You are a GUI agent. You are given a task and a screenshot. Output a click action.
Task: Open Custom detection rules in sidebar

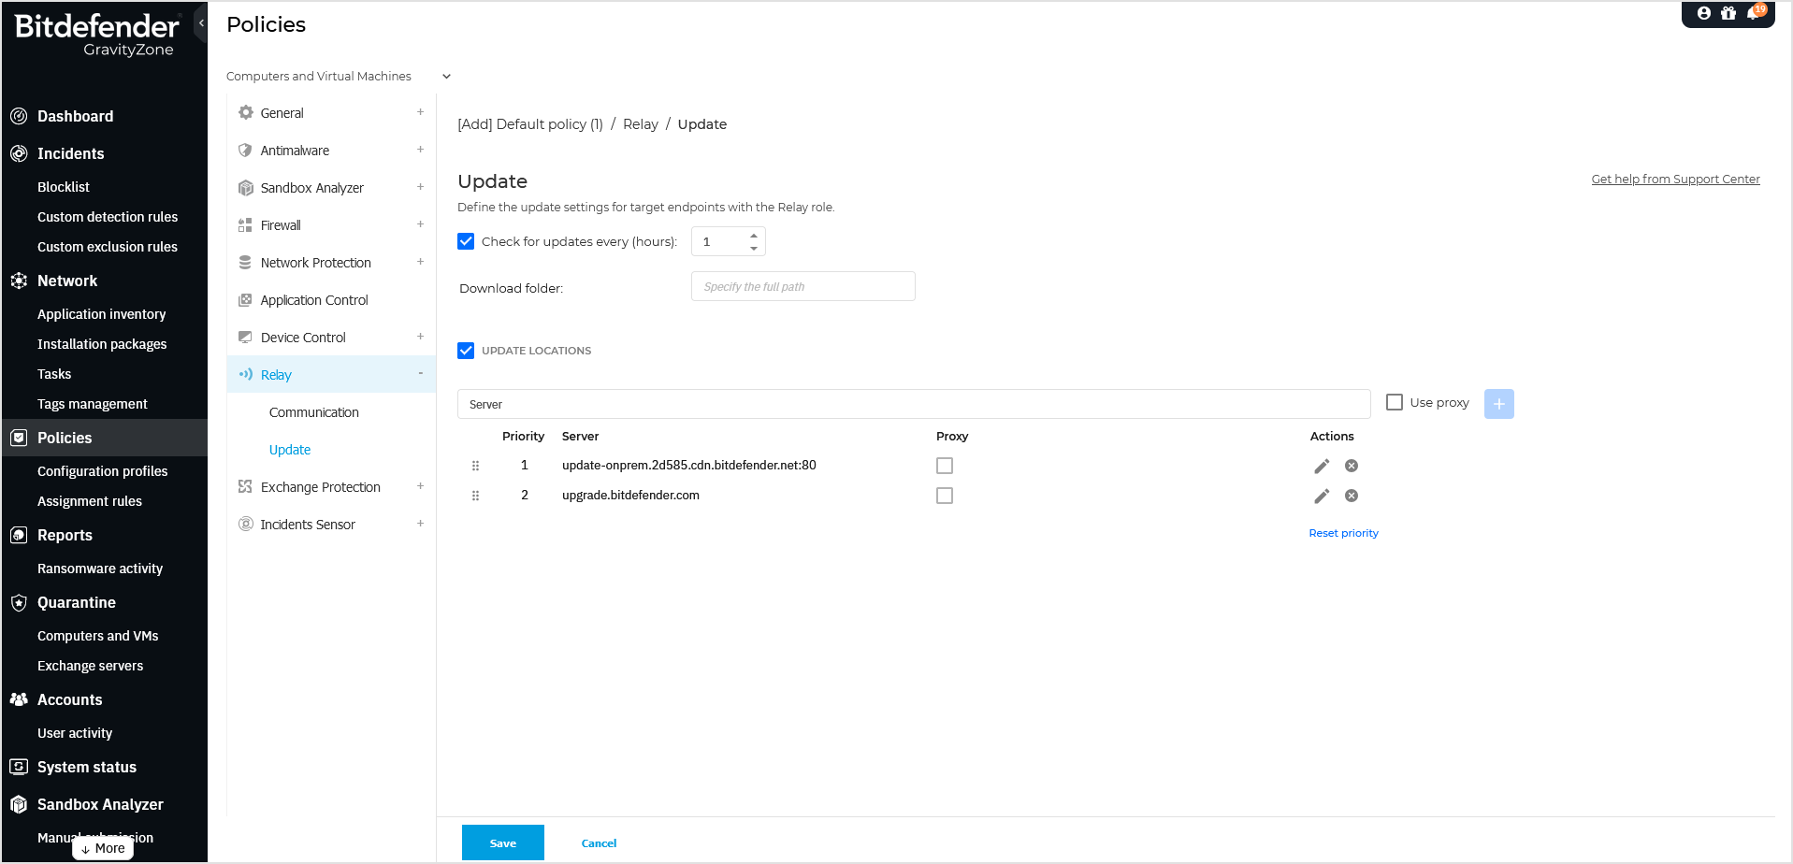click(108, 217)
